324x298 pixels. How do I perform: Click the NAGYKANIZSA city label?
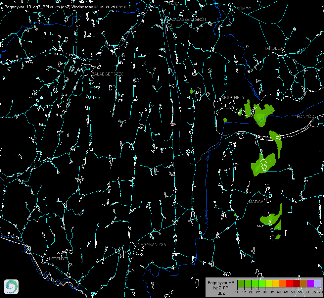152,245
